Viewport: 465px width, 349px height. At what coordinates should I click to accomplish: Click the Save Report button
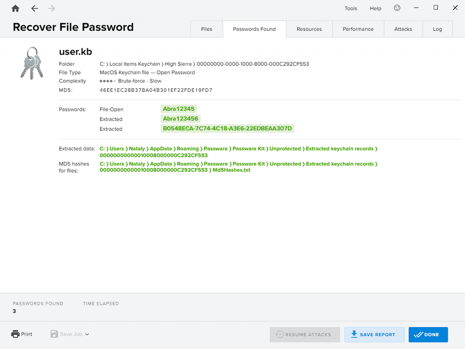(374, 334)
